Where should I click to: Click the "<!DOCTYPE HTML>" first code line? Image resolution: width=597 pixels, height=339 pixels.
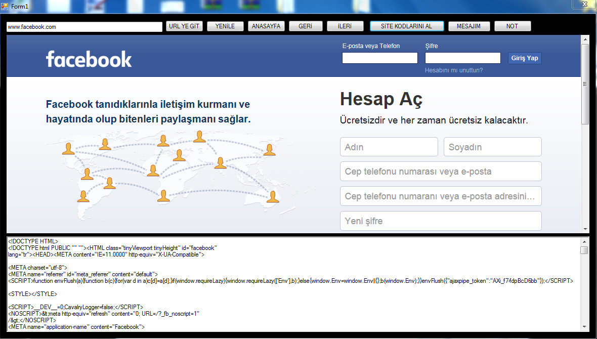pos(33,241)
